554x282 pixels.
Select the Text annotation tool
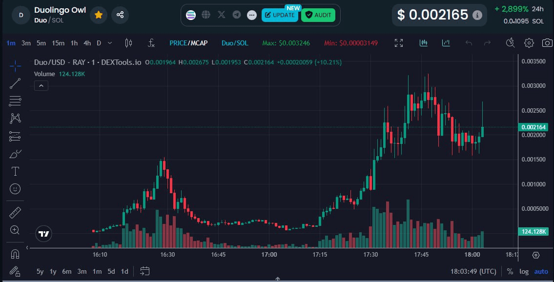coord(15,172)
